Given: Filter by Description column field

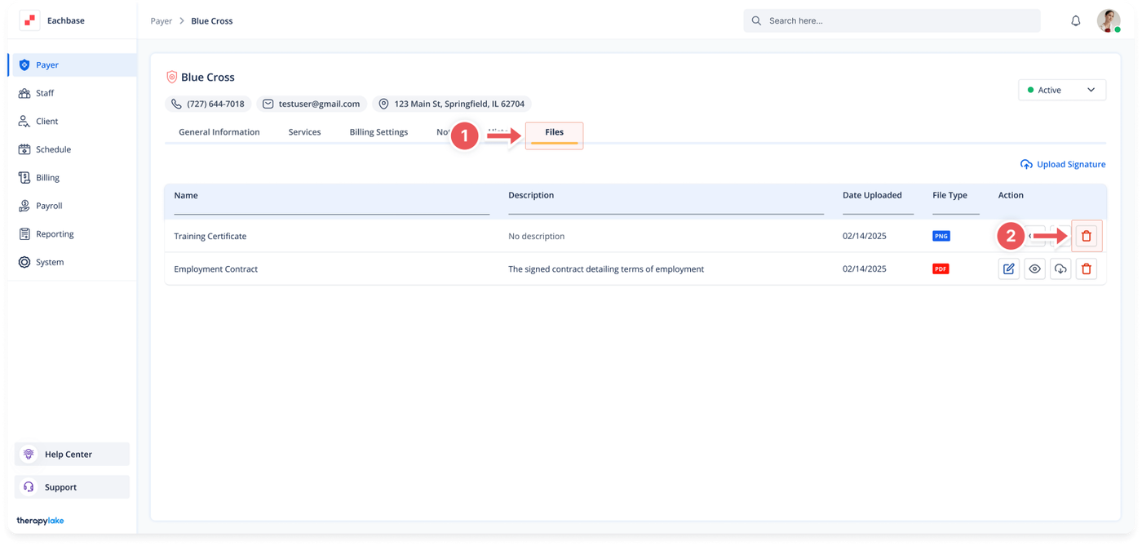Looking at the screenshot, I should pos(666,208).
